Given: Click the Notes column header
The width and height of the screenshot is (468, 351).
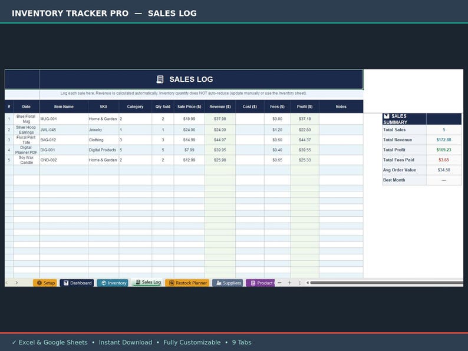Looking at the screenshot, I should pos(341,107).
